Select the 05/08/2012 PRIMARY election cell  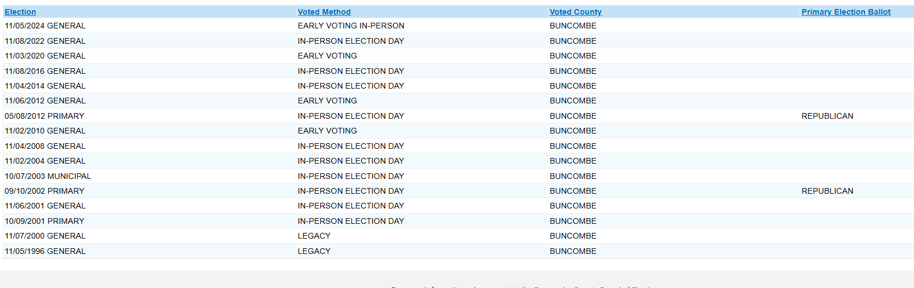[x=44, y=116]
